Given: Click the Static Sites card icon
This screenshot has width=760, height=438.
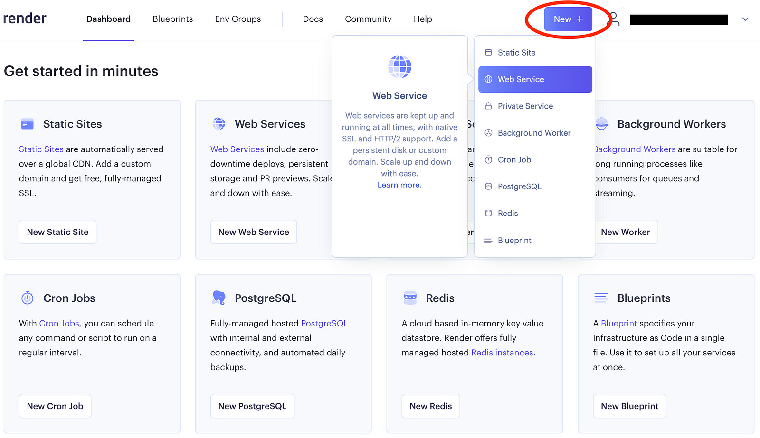Looking at the screenshot, I should click(x=28, y=124).
